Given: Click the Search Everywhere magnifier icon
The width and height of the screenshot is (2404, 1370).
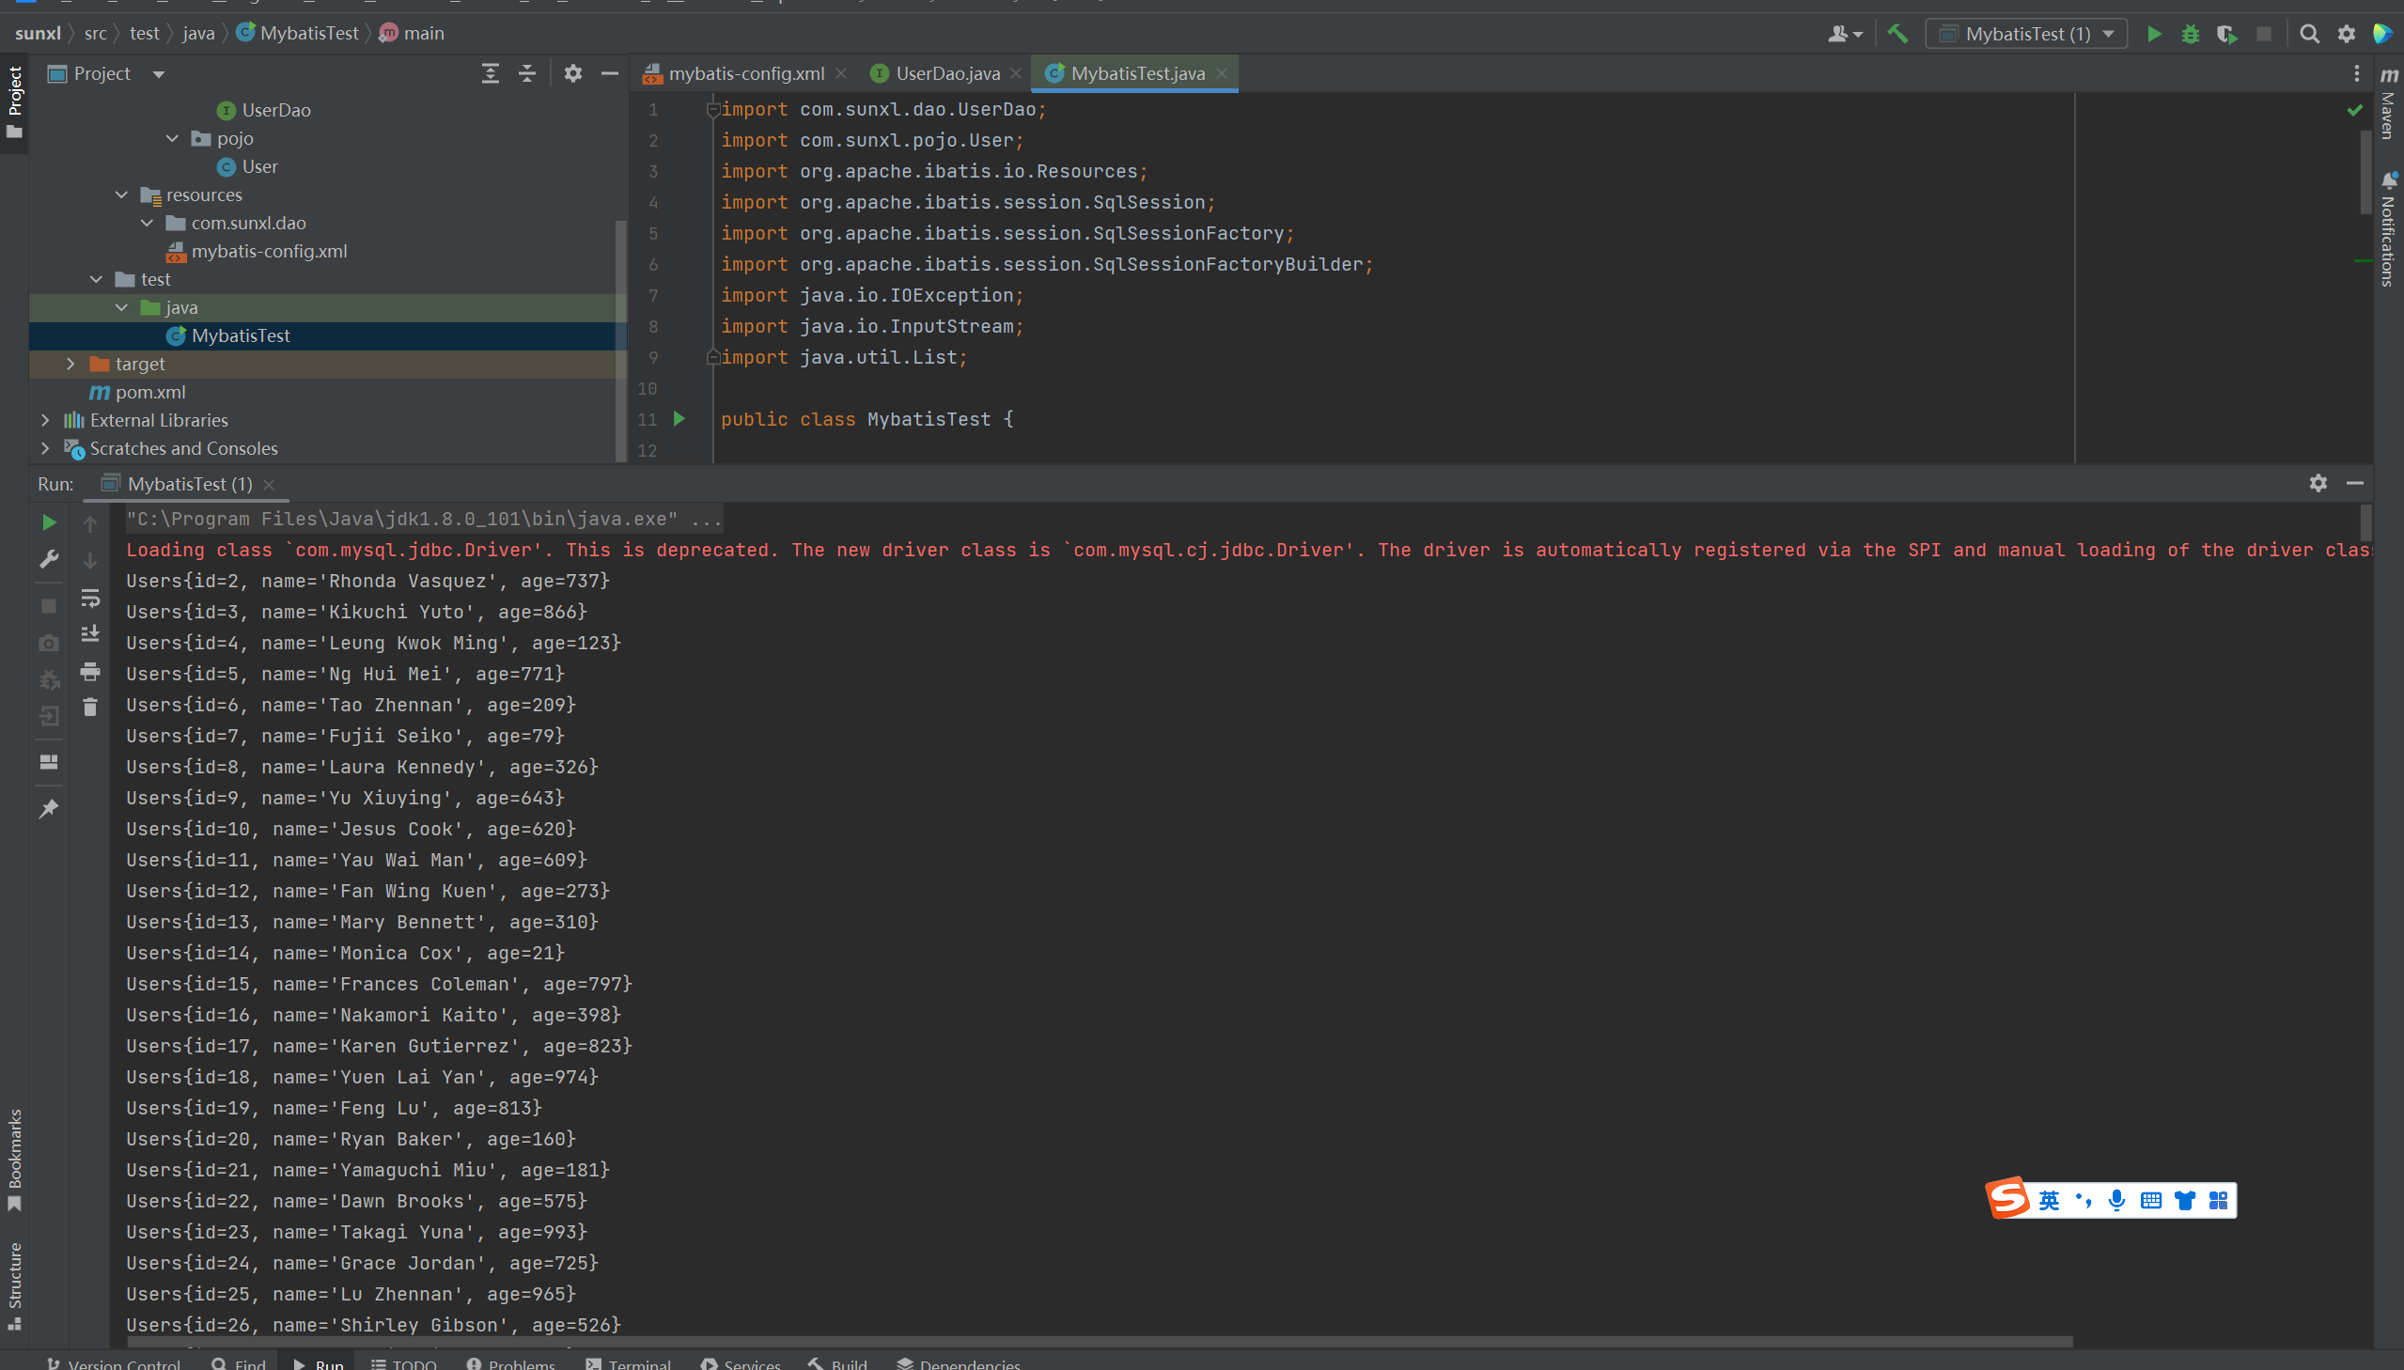Looking at the screenshot, I should point(2309,34).
